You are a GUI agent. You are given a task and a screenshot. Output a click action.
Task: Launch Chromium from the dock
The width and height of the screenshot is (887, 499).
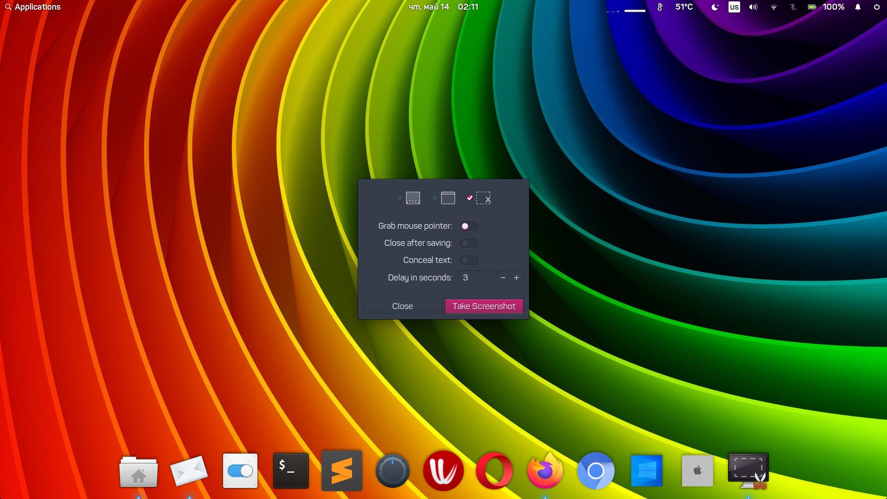point(596,471)
